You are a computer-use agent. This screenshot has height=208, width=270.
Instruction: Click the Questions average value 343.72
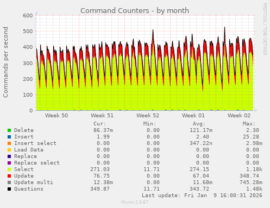[x=199, y=189]
